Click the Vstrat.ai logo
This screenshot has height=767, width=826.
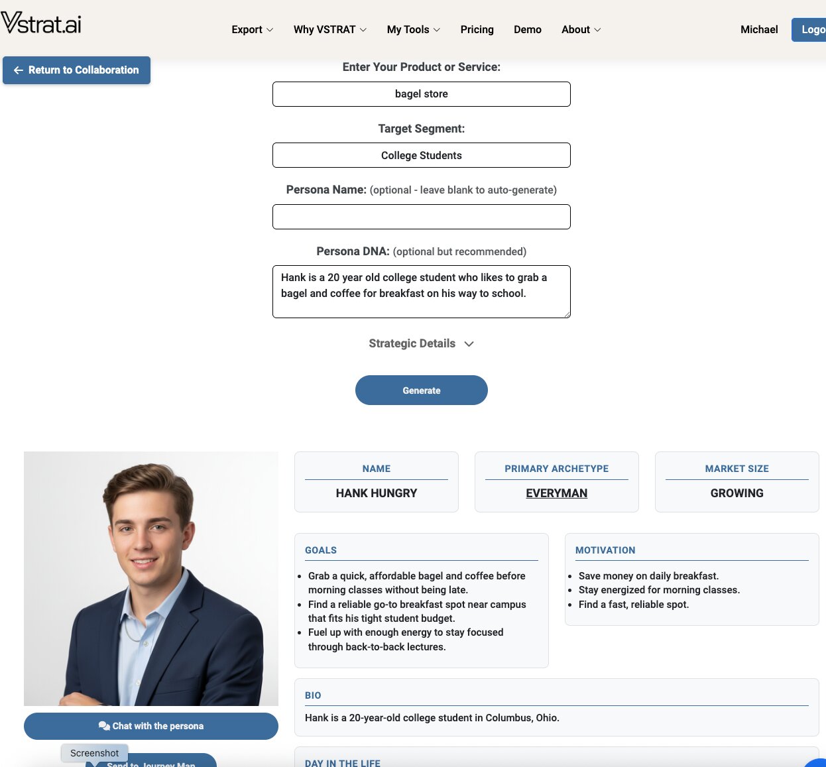click(41, 24)
